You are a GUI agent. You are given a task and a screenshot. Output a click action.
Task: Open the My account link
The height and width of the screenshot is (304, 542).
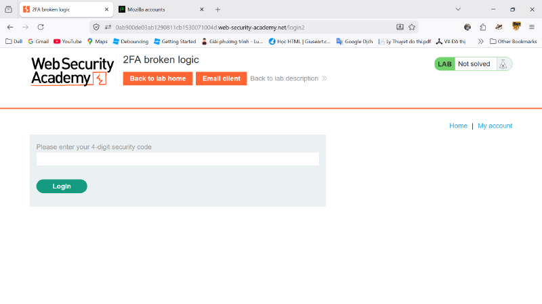495,126
